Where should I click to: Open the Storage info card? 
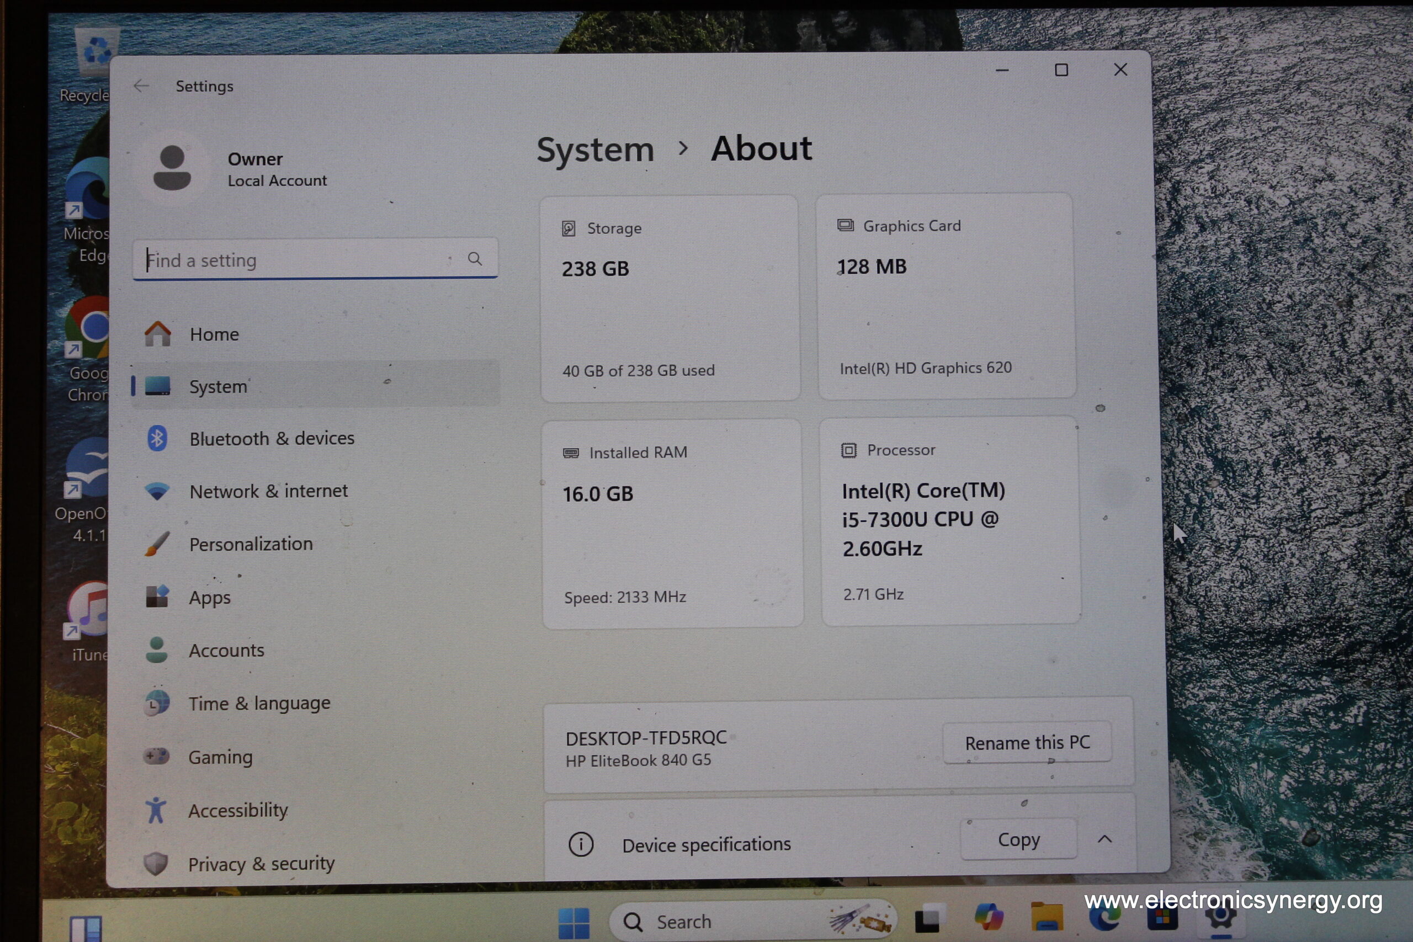[x=670, y=298]
